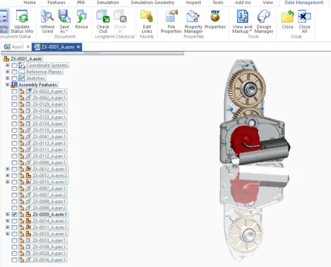Open the Where Used tool
Image resolution: width=331 pixels, height=267 pixels.
[47, 21]
